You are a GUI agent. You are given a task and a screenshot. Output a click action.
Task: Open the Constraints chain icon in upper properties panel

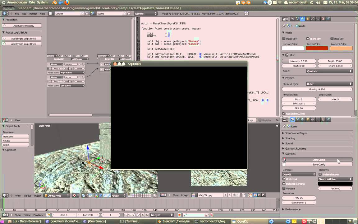[x=313, y=19]
